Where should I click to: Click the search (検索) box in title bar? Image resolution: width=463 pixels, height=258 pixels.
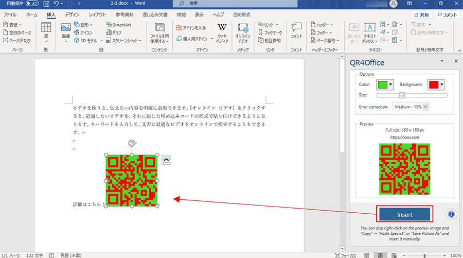235,4
